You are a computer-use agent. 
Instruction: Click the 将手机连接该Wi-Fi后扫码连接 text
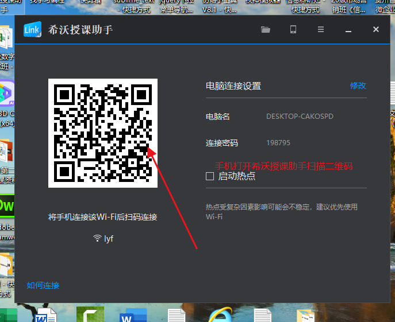click(x=102, y=217)
